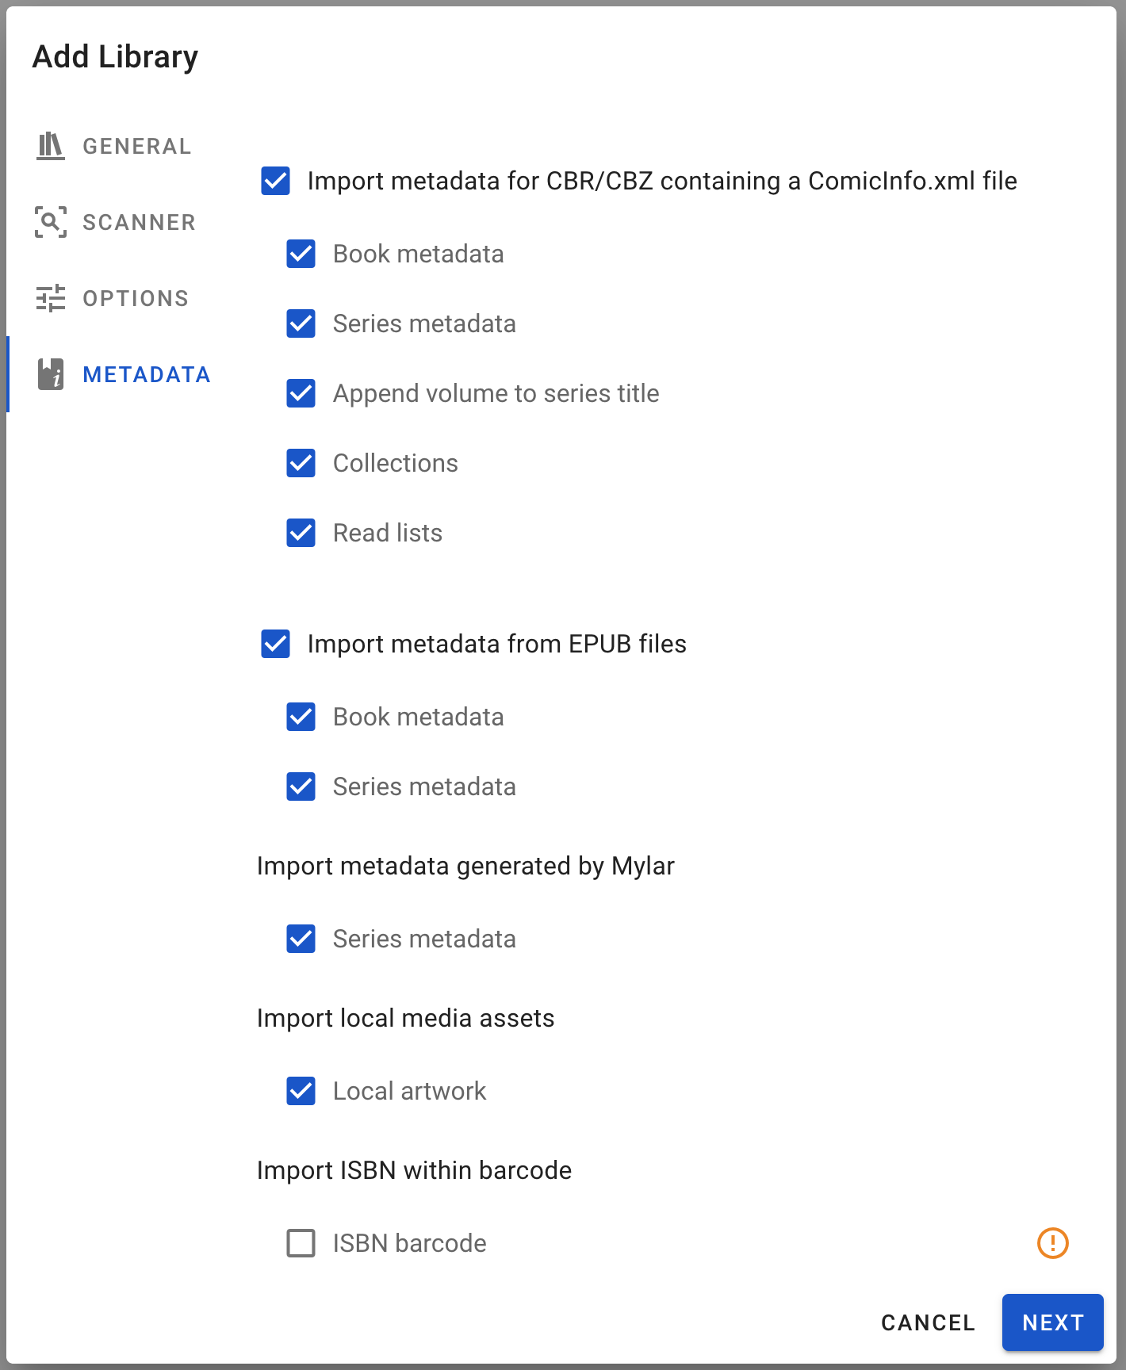Open the Options tab
This screenshot has width=1126, height=1370.
pyautogui.click(x=135, y=298)
